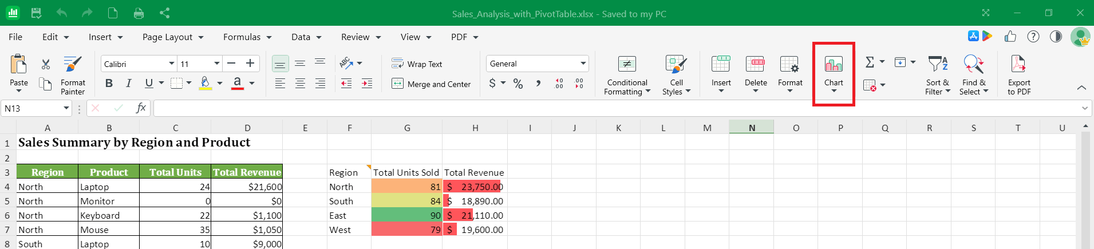This screenshot has width=1094, height=249.
Task: Open Cell Styles
Action: [676, 76]
